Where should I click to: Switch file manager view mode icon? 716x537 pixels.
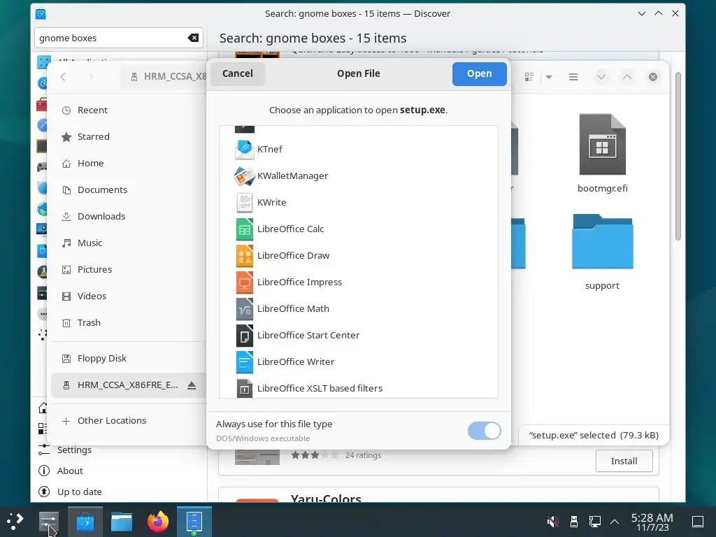coord(529,77)
